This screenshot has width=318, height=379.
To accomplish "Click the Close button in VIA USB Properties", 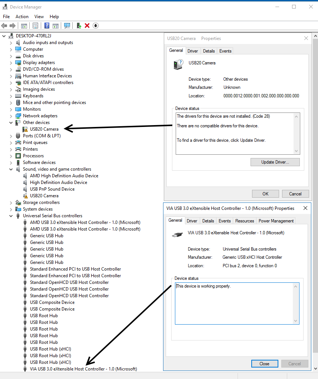I will coord(265,364).
